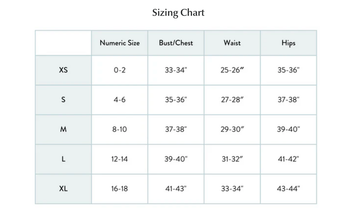The image size is (340, 214).
Task: Select the S size row label
Action: tap(63, 100)
